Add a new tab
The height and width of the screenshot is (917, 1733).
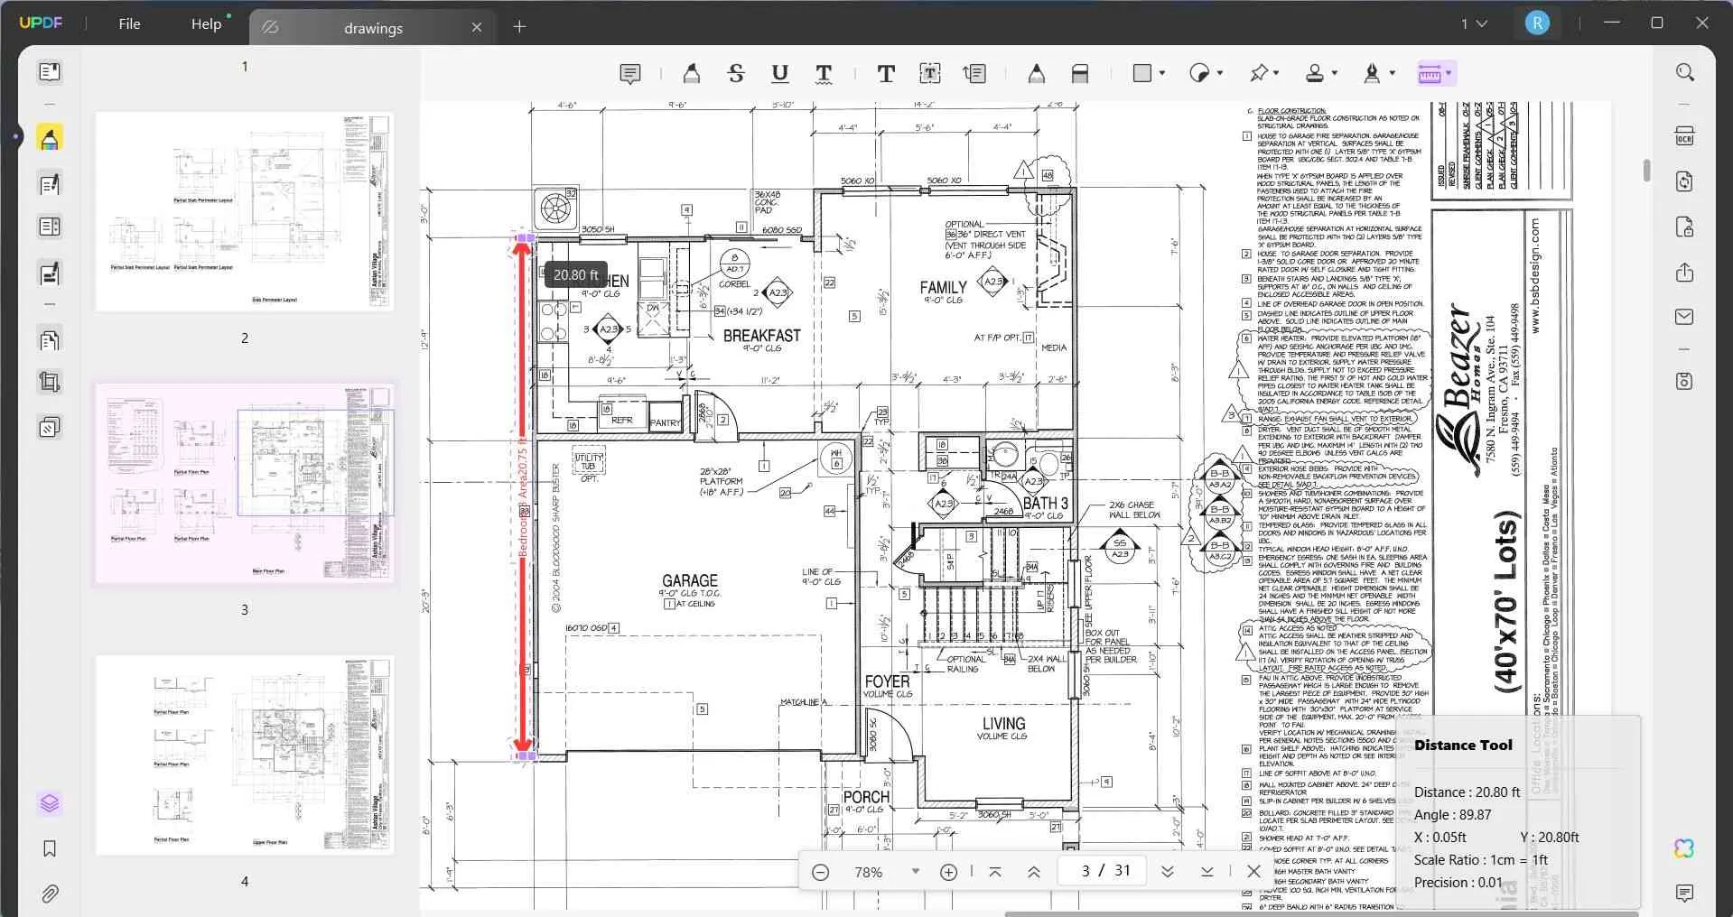(519, 27)
